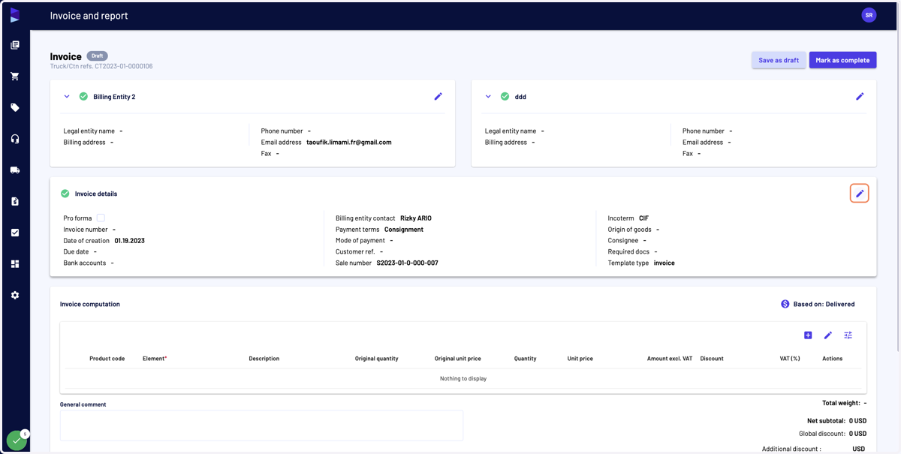Click the Description column header

(x=264, y=359)
